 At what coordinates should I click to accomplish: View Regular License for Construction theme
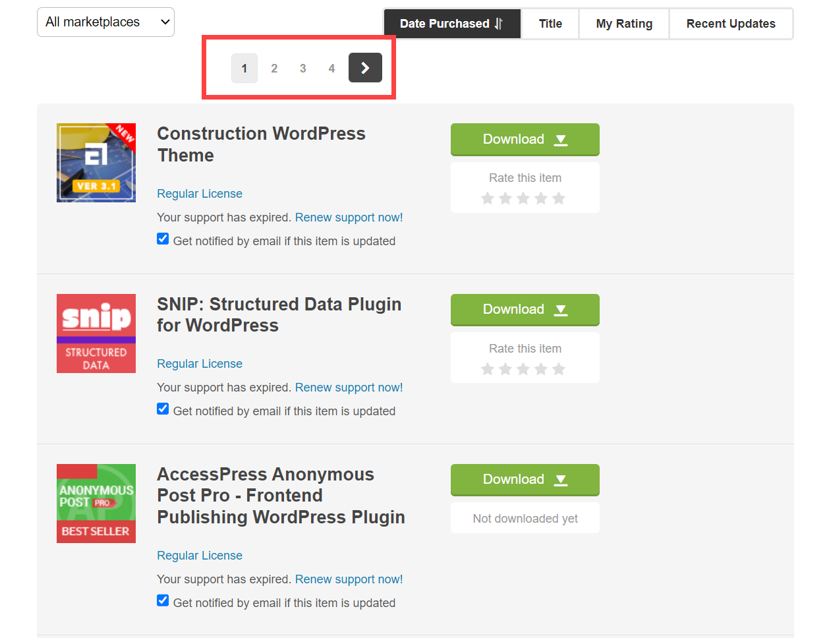pos(200,194)
